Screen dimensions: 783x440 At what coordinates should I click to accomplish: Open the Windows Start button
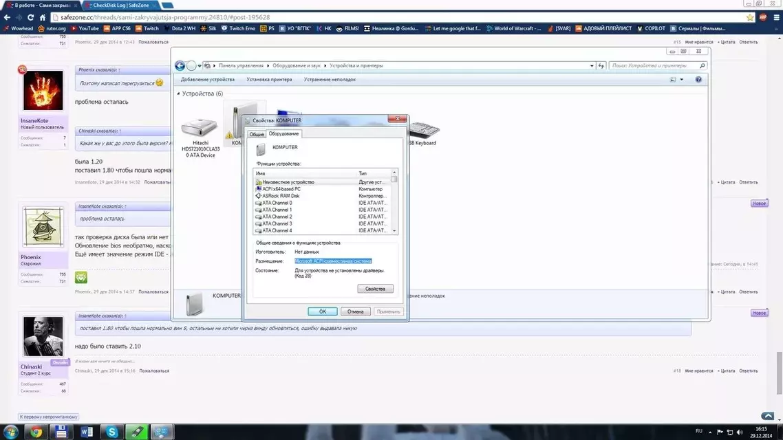(x=10, y=432)
